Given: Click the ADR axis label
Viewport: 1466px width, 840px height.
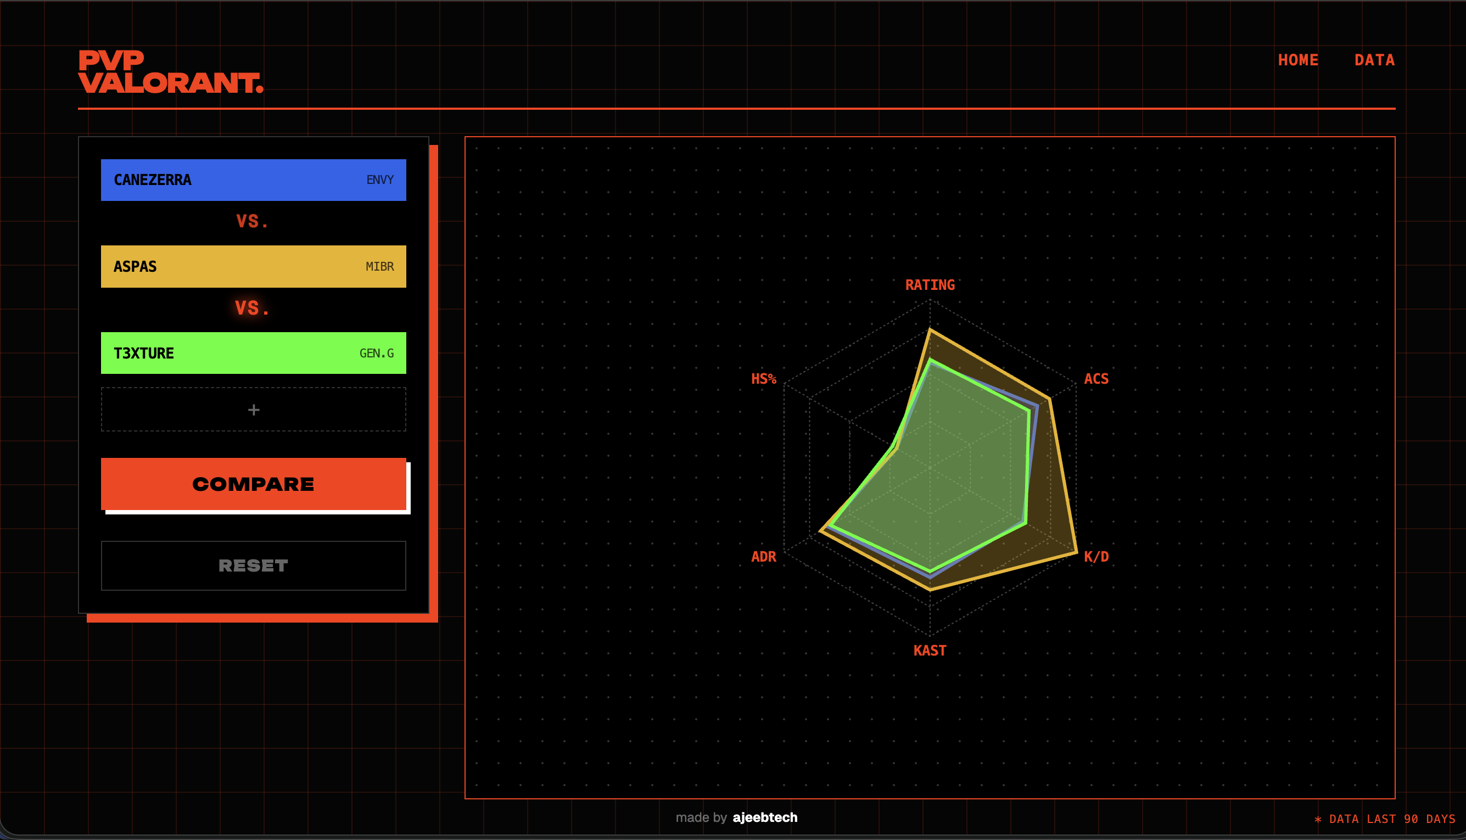Looking at the screenshot, I should tap(763, 557).
